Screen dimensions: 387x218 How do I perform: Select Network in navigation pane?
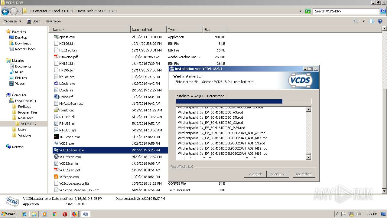coord(18,147)
